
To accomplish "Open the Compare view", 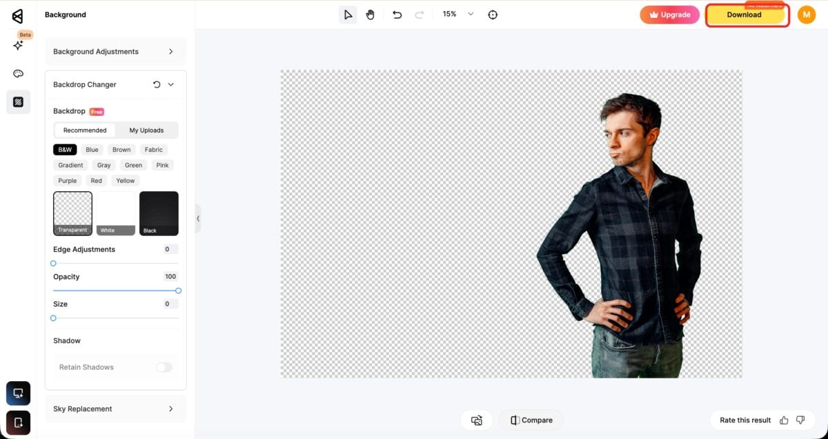I will click(x=530, y=420).
